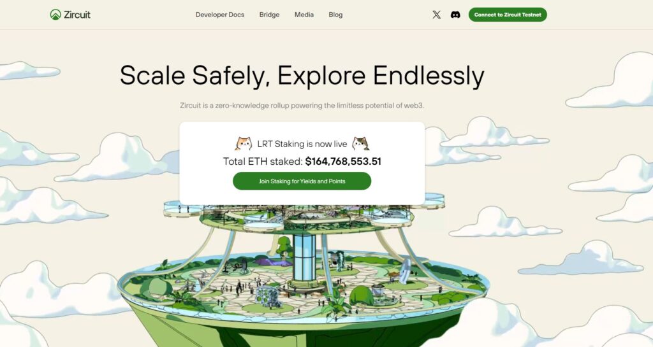Open the X (Twitter) social icon
The image size is (653, 347).
pos(436,15)
